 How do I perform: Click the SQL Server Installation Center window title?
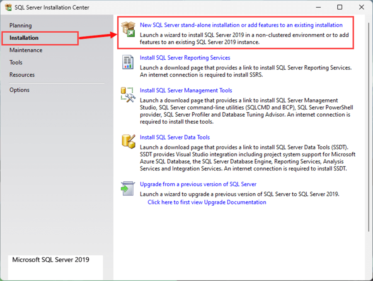tap(52, 7)
